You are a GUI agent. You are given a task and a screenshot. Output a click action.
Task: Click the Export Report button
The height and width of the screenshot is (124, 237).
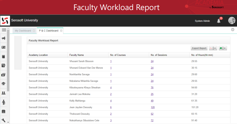[199, 48]
